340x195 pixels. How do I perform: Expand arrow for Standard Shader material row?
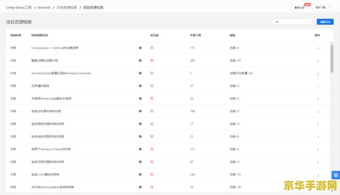point(318,150)
